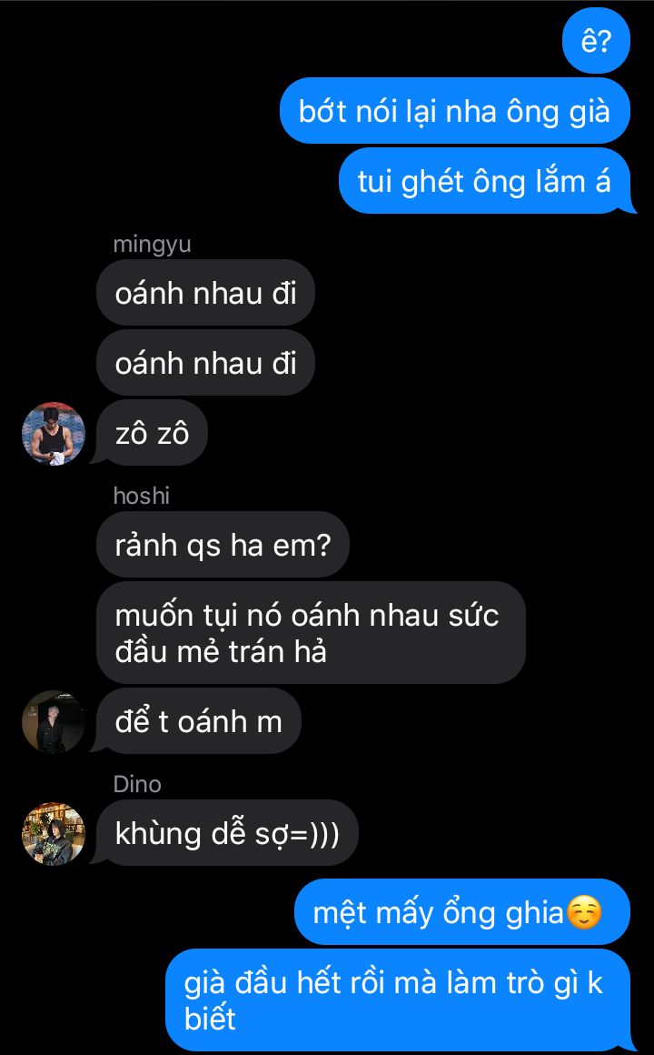
Task: Tap second 'oánh nhau đi' message
Action: coord(205,363)
